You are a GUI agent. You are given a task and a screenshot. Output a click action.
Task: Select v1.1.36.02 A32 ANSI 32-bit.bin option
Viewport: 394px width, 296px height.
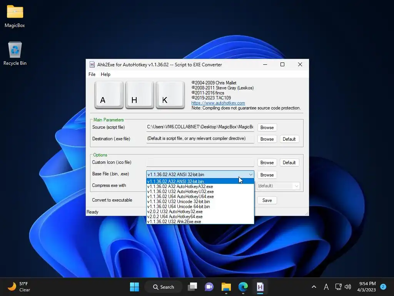pos(200,181)
